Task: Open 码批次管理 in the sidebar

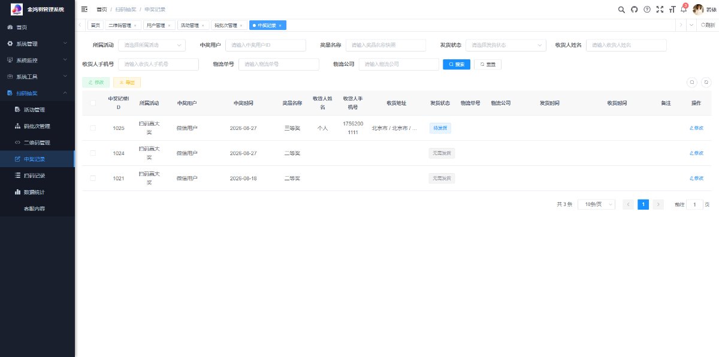Action: pyautogui.click(x=37, y=126)
